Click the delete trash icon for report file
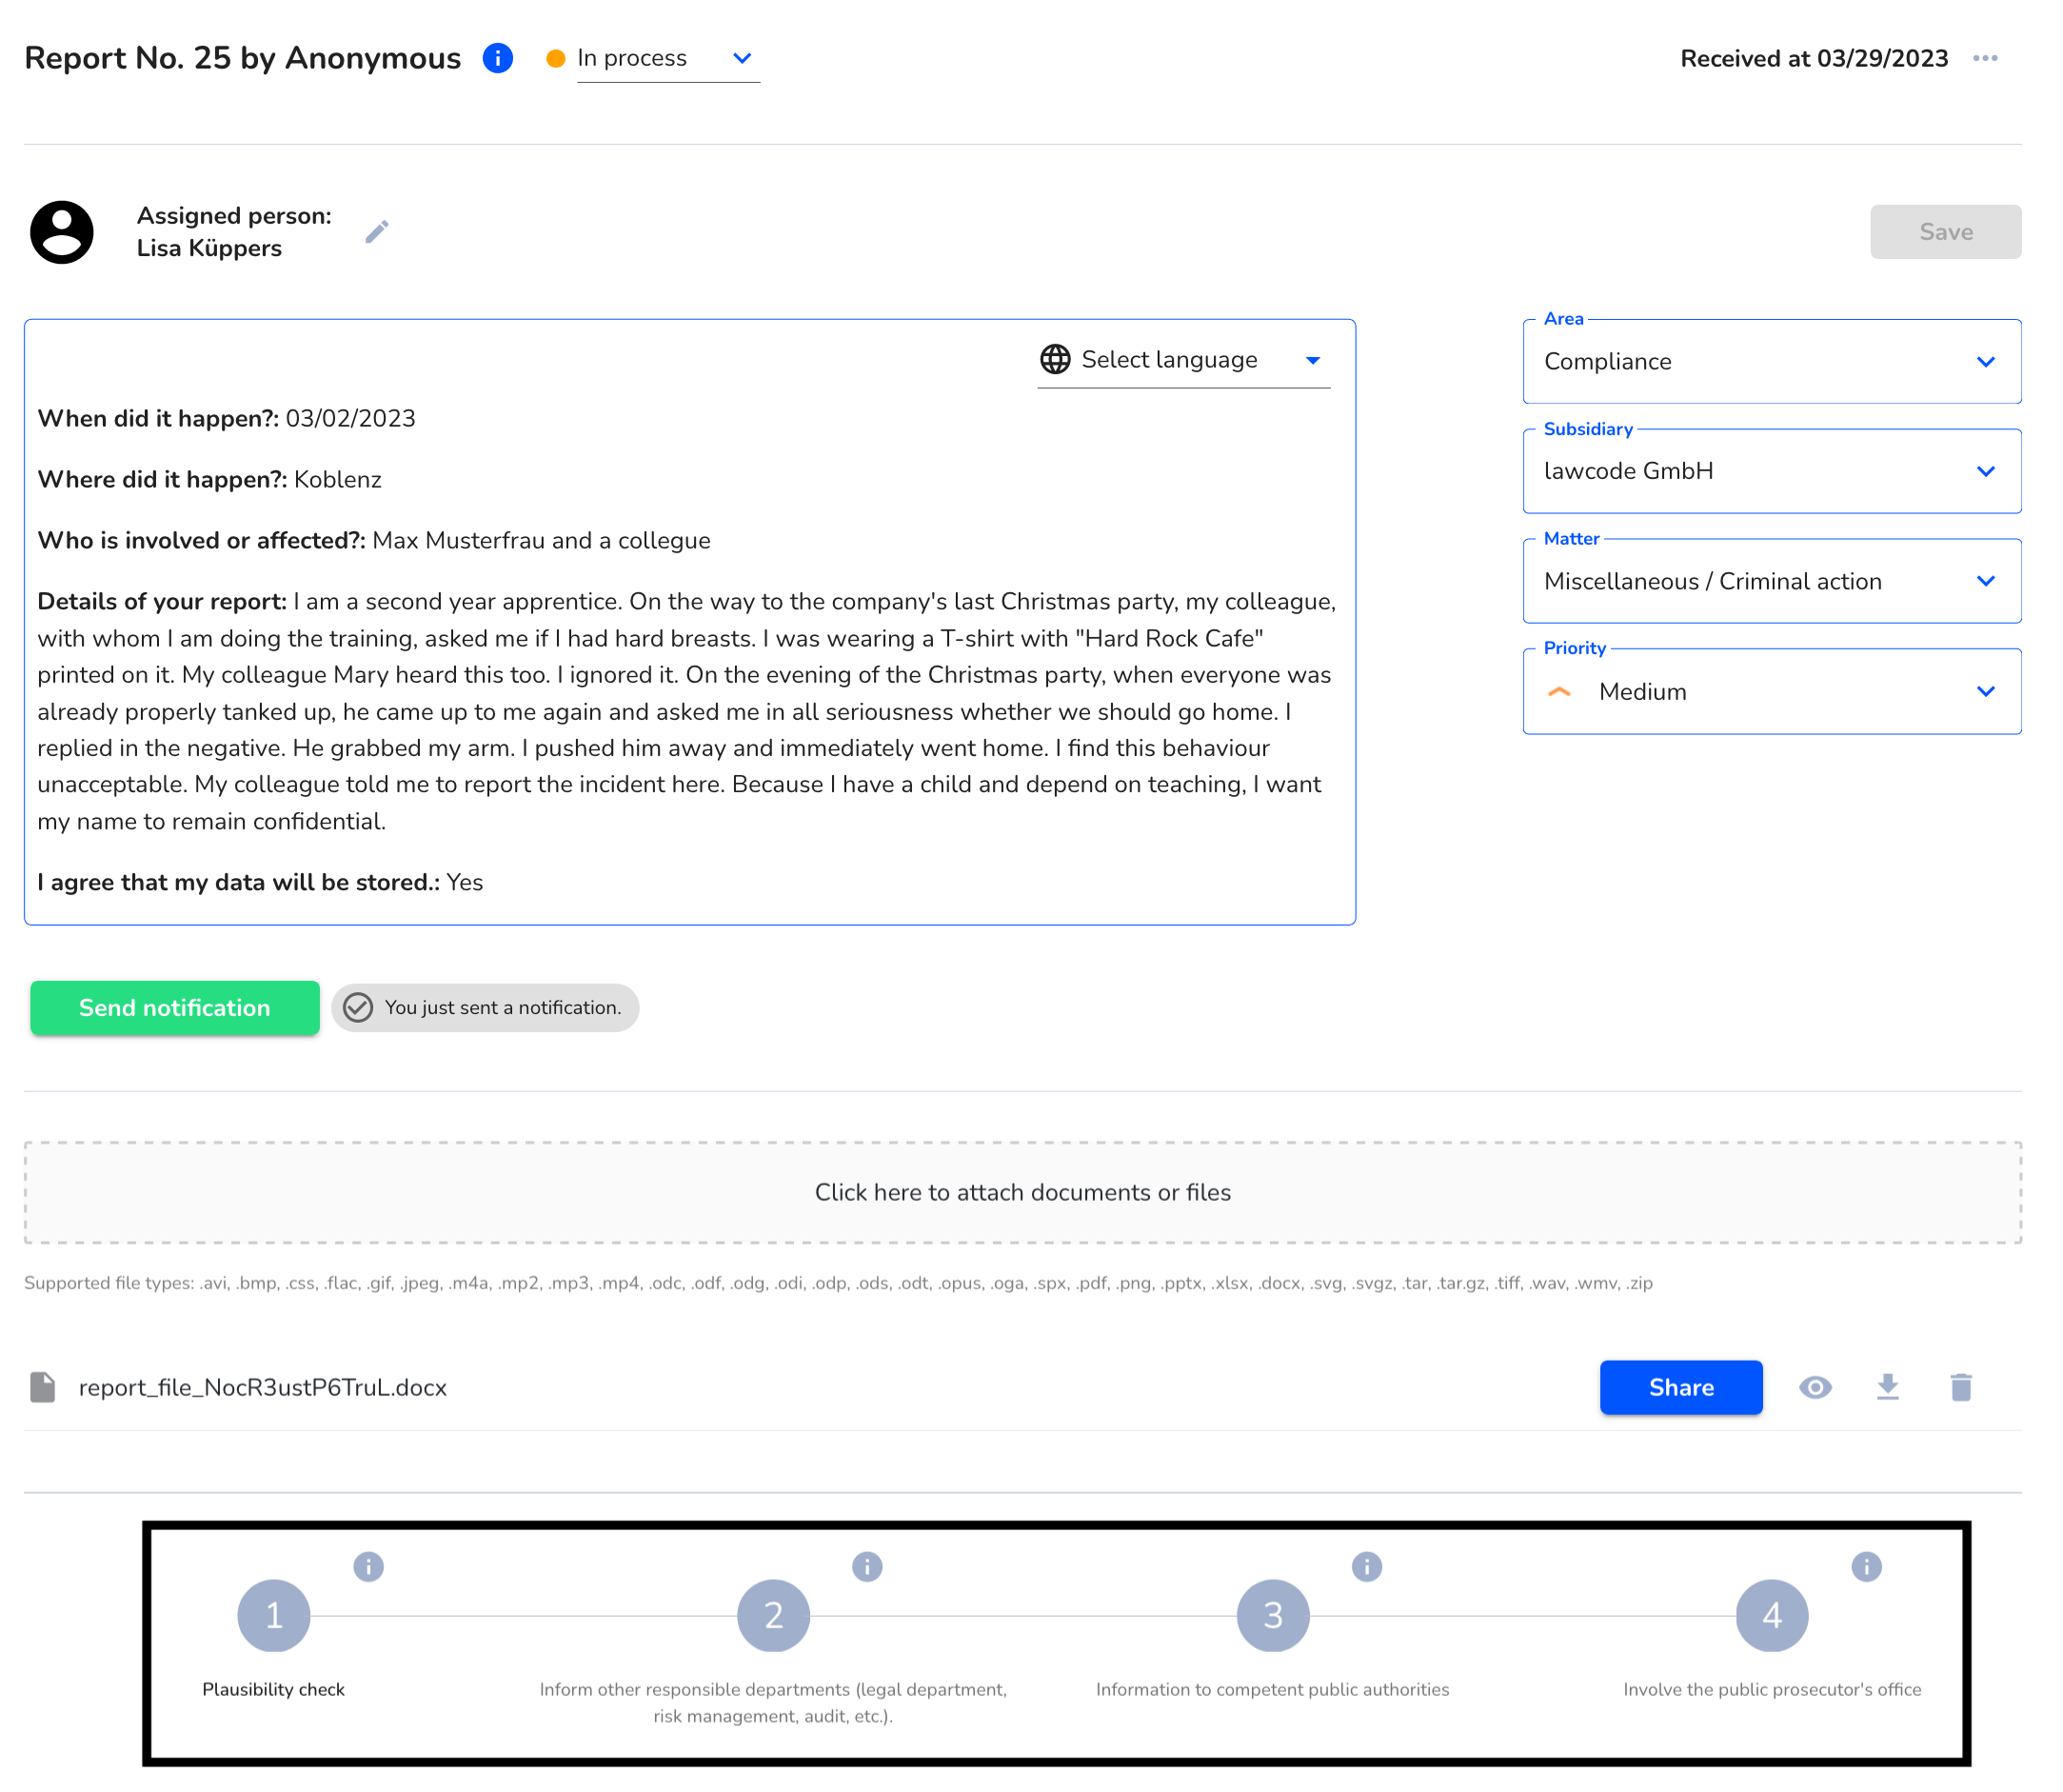 [1959, 1386]
